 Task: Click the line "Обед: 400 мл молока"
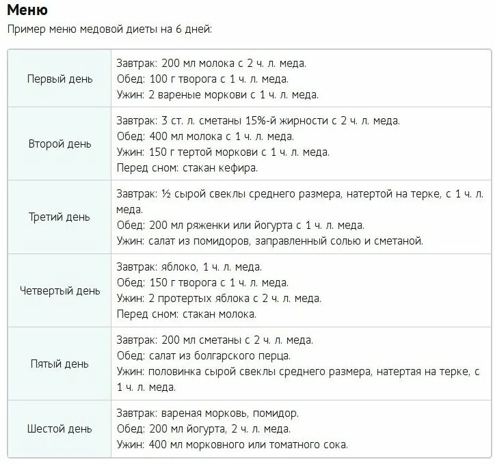click(205, 137)
